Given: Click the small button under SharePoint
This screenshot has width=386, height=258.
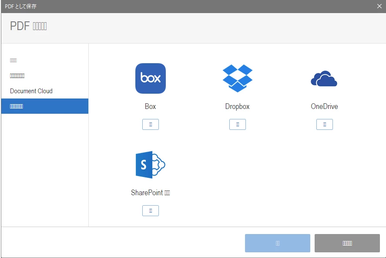Looking at the screenshot, I should (151, 210).
